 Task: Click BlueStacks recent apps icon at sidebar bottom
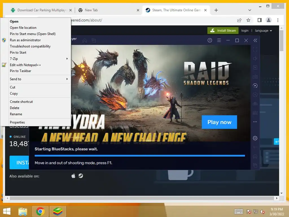pyautogui.click(x=255, y=165)
